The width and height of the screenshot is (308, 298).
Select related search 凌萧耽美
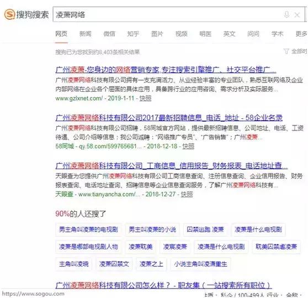(x=140, y=247)
